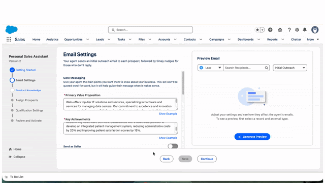Select the Email Settings step
The width and height of the screenshot is (325, 183).
coord(25,80)
